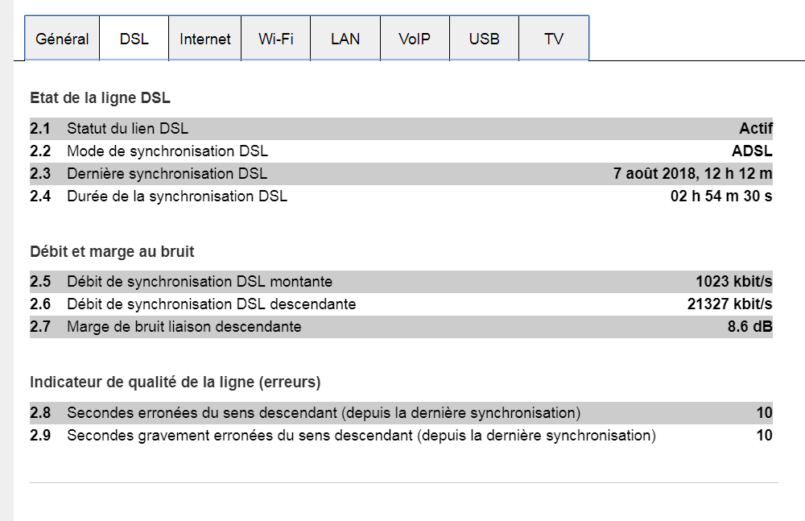Click the sync duration '02 h 54 m 30 s'
Image resolution: width=805 pixels, height=521 pixels.
pyautogui.click(x=721, y=196)
